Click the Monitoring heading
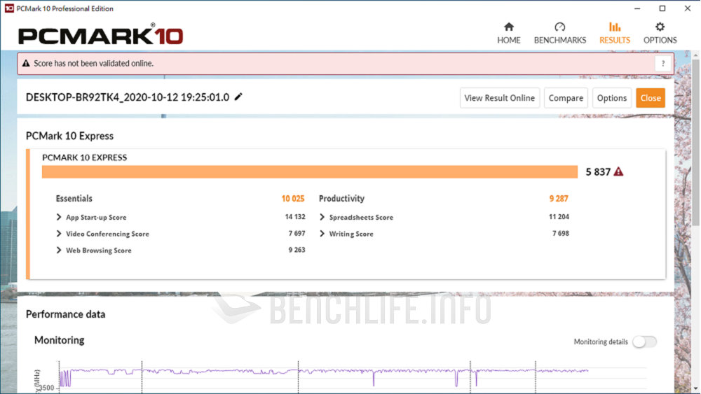Screen dimensions: 701x394 point(59,340)
